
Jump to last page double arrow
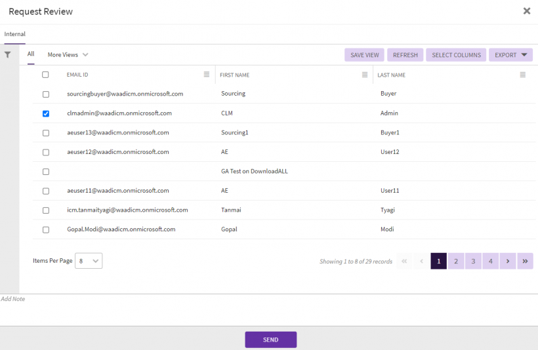point(525,261)
